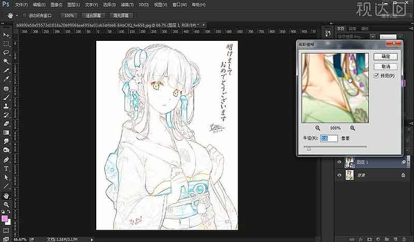Click 取消 in Gaussian Blur dialog
Viewport: 414px width, 242px height.
pyautogui.click(x=386, y=67)
